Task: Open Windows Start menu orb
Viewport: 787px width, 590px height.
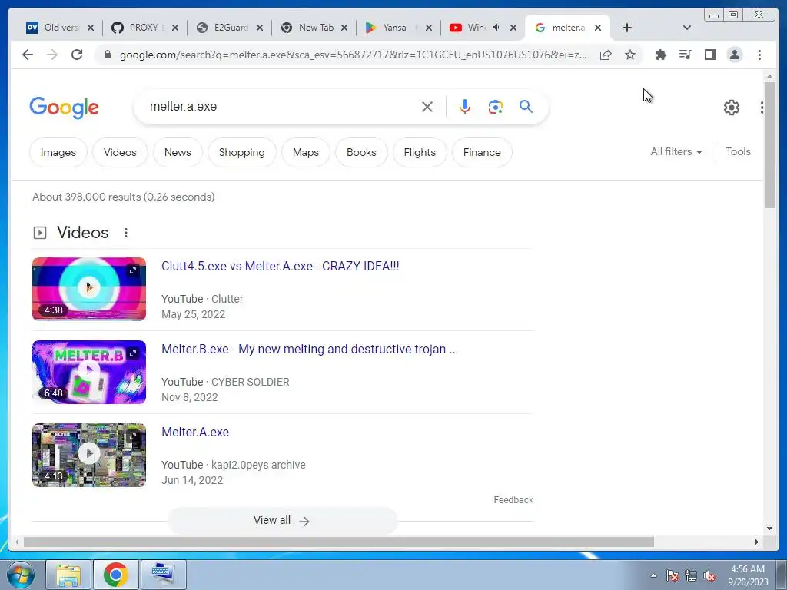Action: tap(21, 575)
